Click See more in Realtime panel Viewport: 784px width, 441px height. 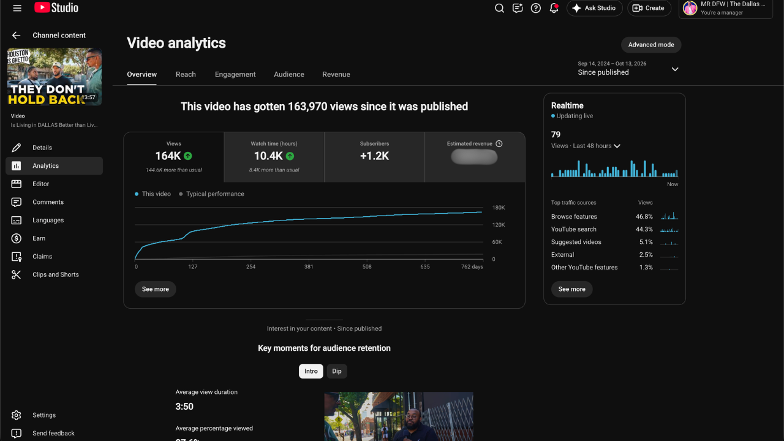[572, 289]
